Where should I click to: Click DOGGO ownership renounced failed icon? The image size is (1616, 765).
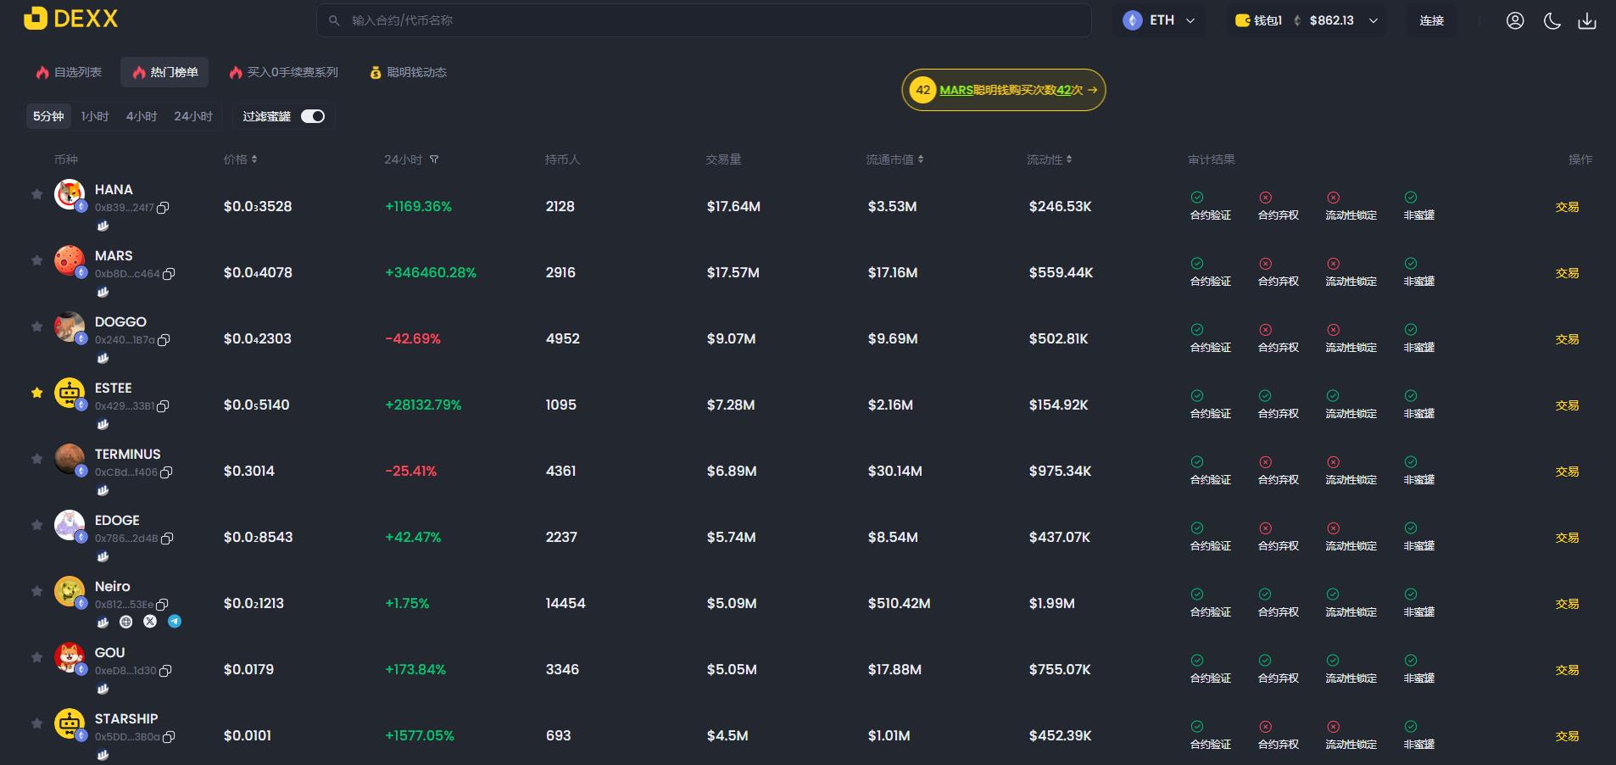[x=1265, y=330]
